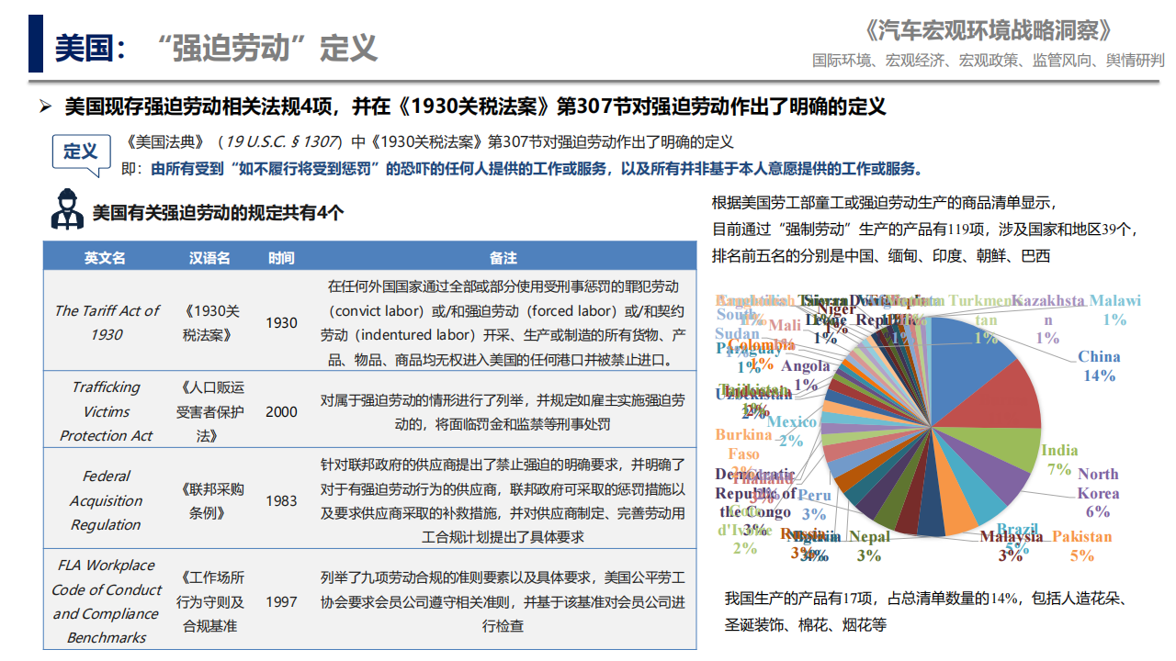Click the pie label Brazil 5%
Viewport: 1176px width, 661px height.
point(1016,538)
